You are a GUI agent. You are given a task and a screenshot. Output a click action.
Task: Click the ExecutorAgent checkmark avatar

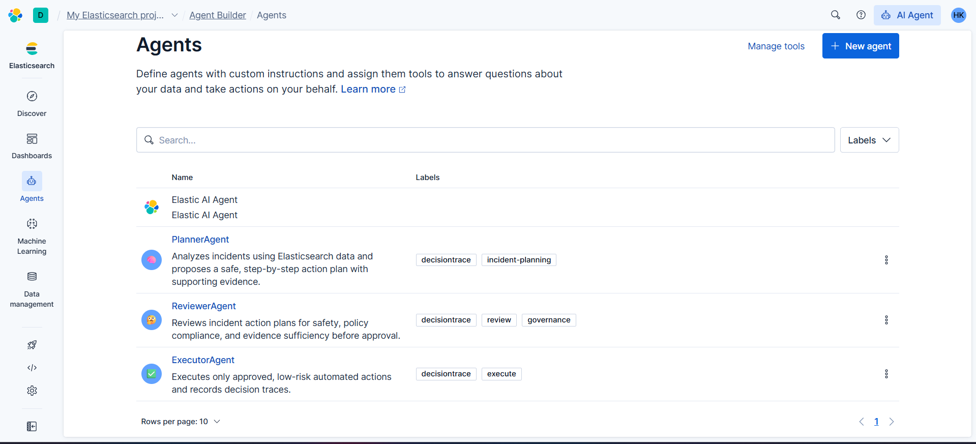152,374
